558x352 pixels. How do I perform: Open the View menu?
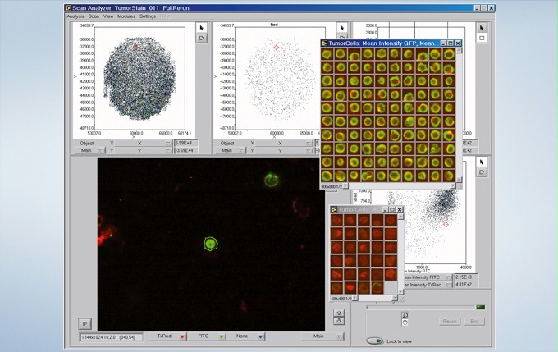click(x=108, y=16)
